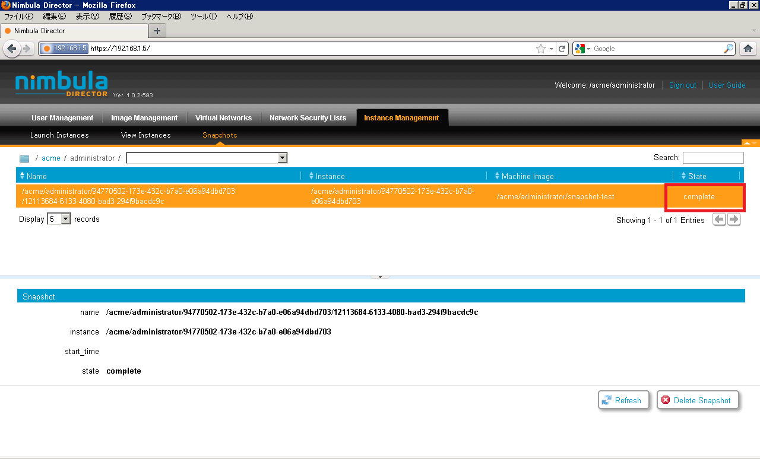Reload the page with the refresh icon
This screenshot has width=760, height=459.
(562, 49)
